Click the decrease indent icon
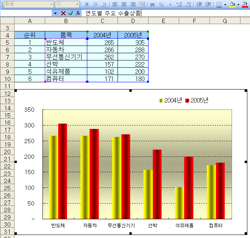The width and height of the screenshot is (250, 238). click(x=199, y=4)
